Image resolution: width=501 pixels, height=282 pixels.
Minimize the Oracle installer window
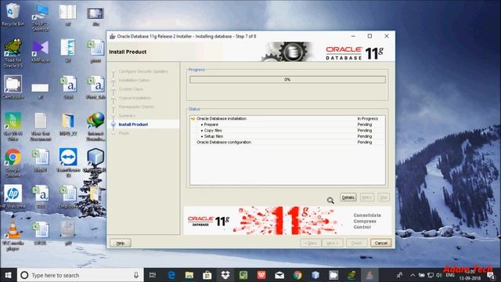click(353, 36)
